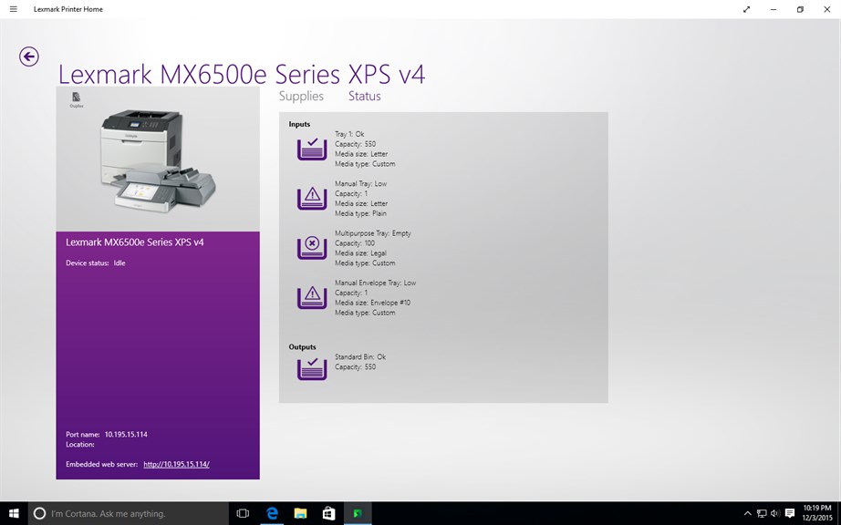Screen dimensions: 841x525
Task: Open the network icon in system tray
Action: (762, 514)
